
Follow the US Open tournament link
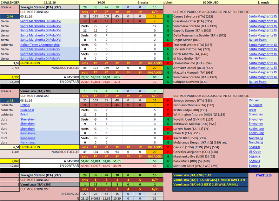pos(255,152)
